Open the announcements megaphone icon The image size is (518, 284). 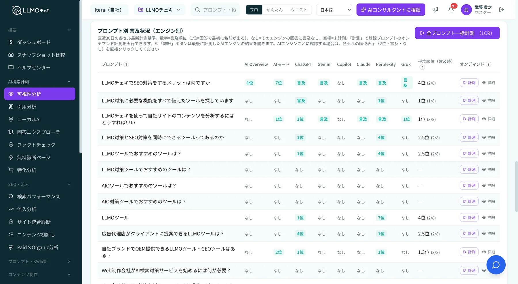[435, 10]
